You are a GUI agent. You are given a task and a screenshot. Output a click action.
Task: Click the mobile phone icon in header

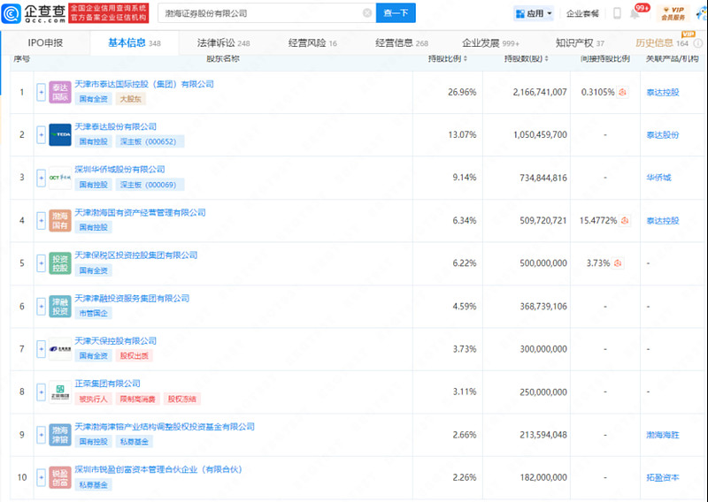617,13
